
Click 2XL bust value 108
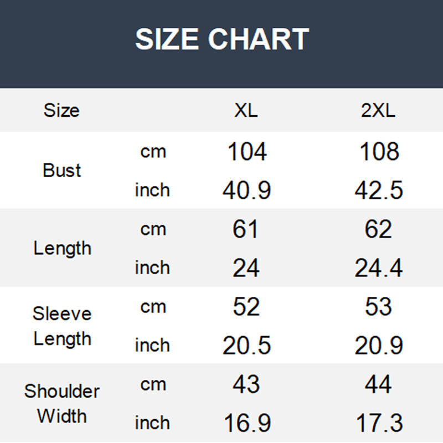tap(379, 152)
